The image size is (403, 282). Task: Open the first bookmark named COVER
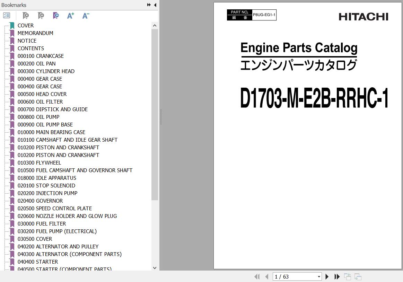26,25
